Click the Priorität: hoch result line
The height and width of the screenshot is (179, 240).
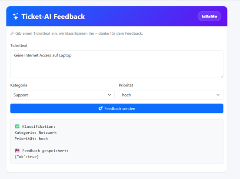(x=31, y=139)
